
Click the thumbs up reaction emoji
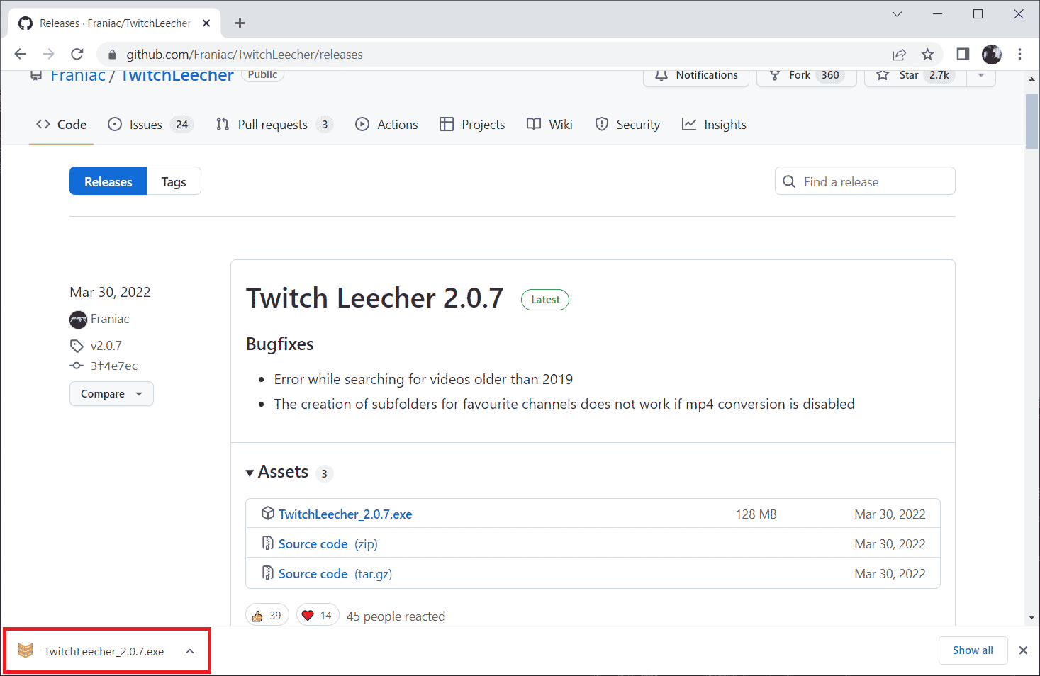click(257, 616)
